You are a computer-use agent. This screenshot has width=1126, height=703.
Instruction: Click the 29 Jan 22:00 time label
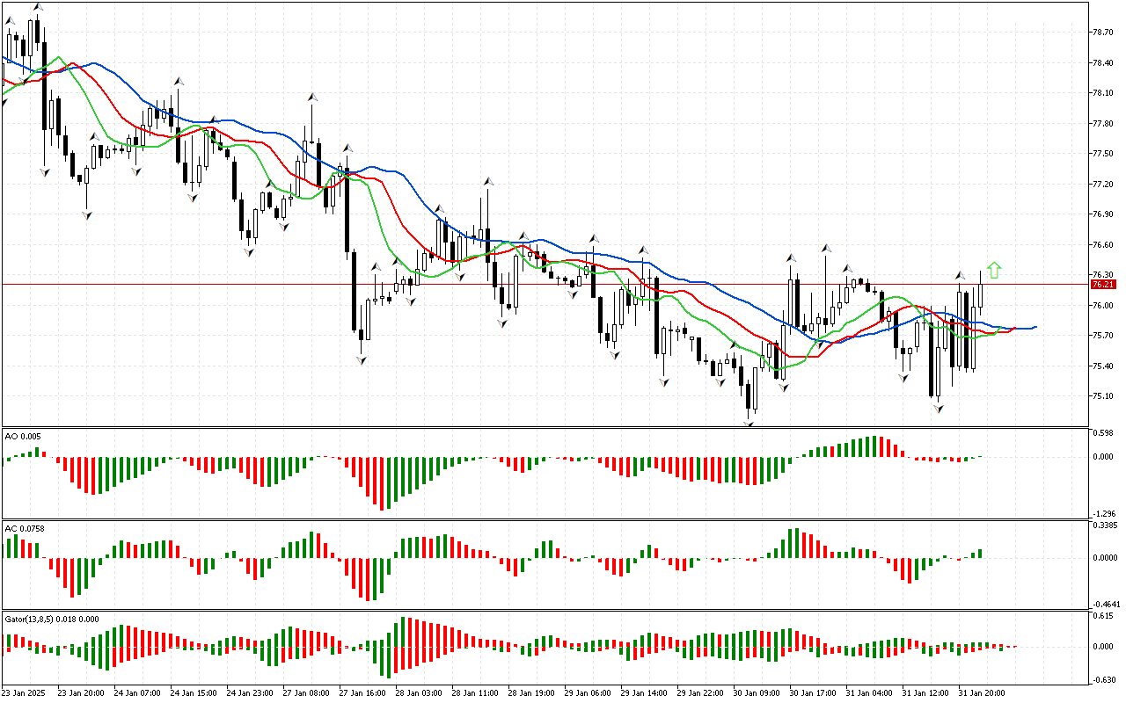[x=700, y=693]
